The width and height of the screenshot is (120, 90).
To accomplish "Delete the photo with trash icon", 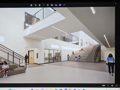I will (x=39, y=5).
